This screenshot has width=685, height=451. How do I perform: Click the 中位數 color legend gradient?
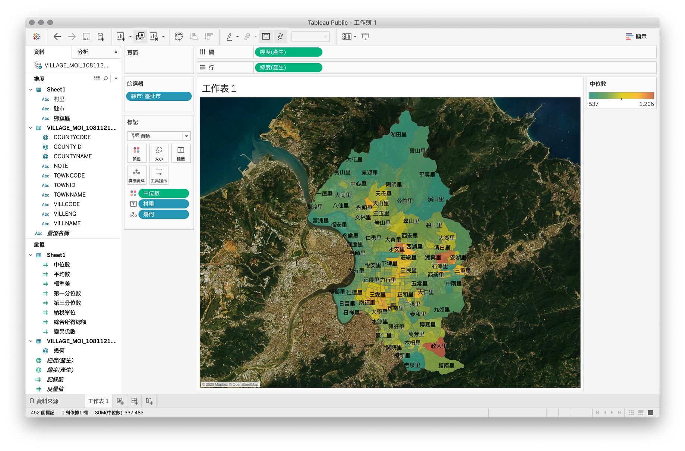(621, 95)
